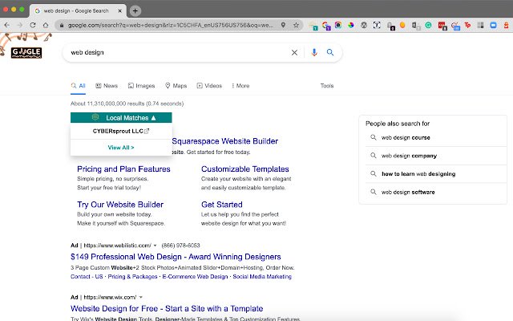The height and width of the screenshot is (321, 513).
Task: Close the web design Google Search tab
Action: [x=119, y=10]
